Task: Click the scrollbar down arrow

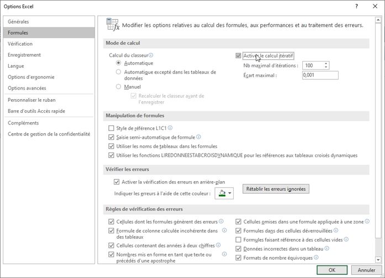Action: [378, 260]
